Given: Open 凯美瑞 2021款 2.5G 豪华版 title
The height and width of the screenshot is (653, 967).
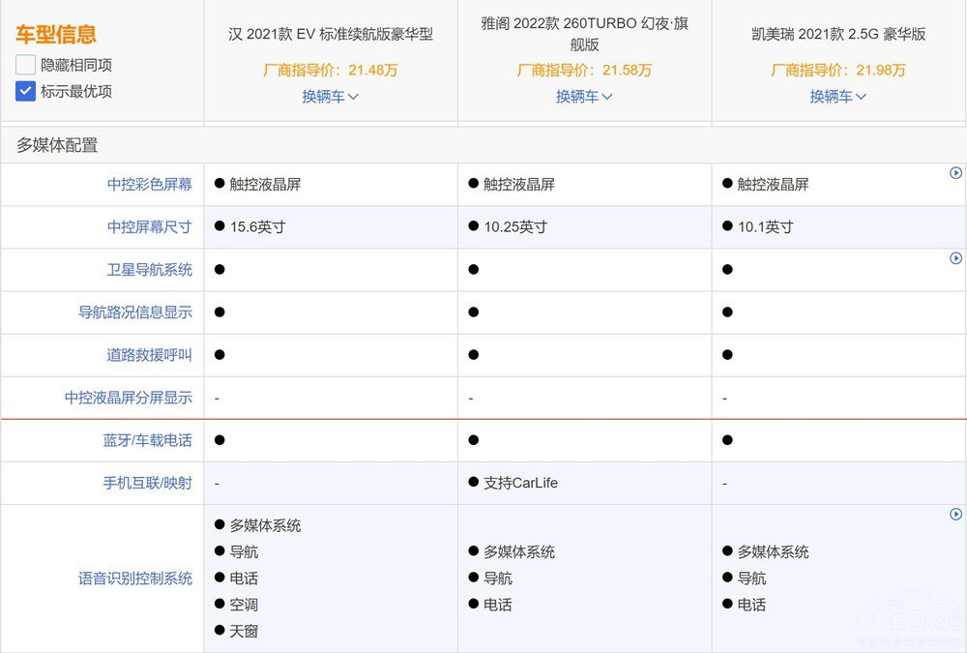Looking at the screenshot, I should [x=837, y=34].
